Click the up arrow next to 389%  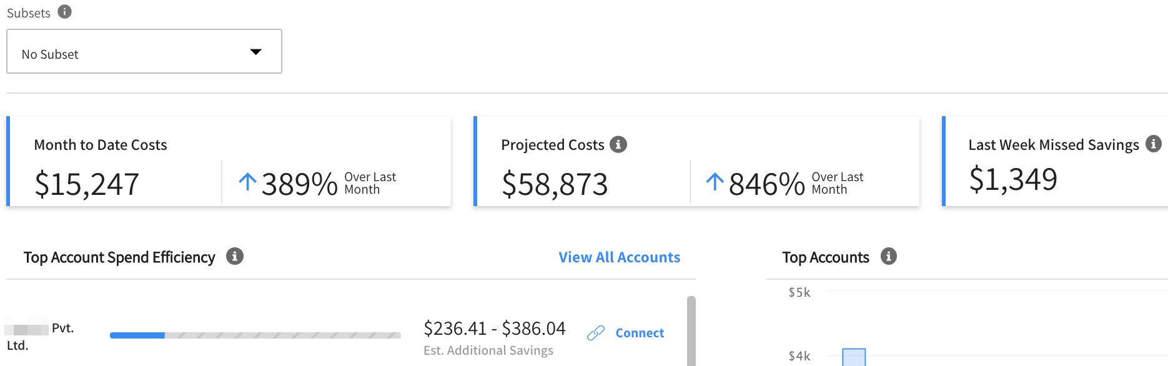247,182
